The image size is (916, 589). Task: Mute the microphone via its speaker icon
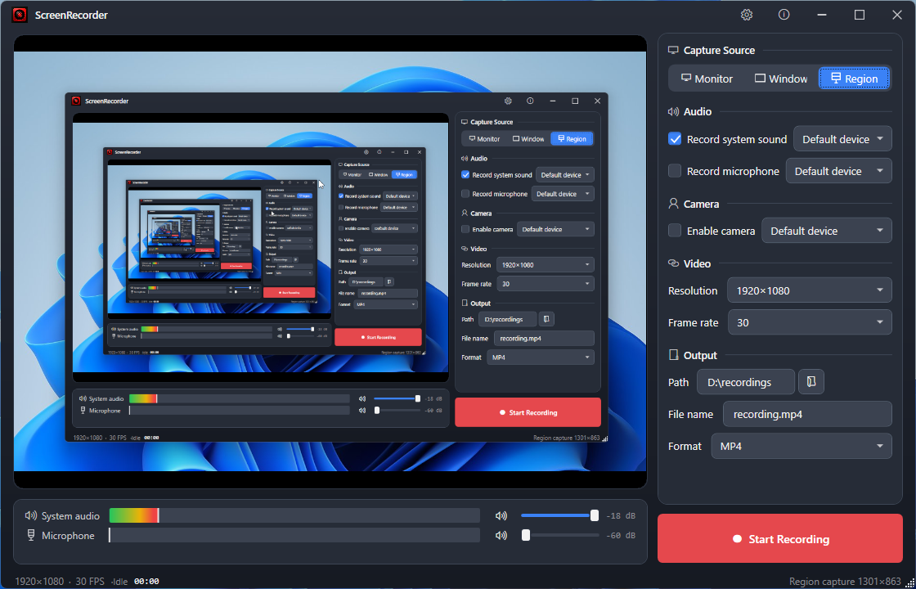[x=501, y=535]
